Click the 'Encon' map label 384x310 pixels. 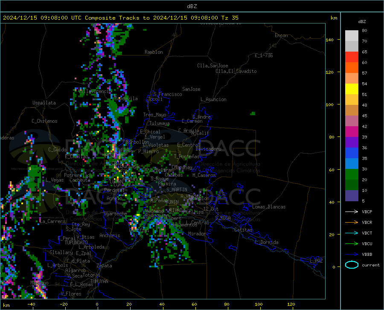point(281,35)
